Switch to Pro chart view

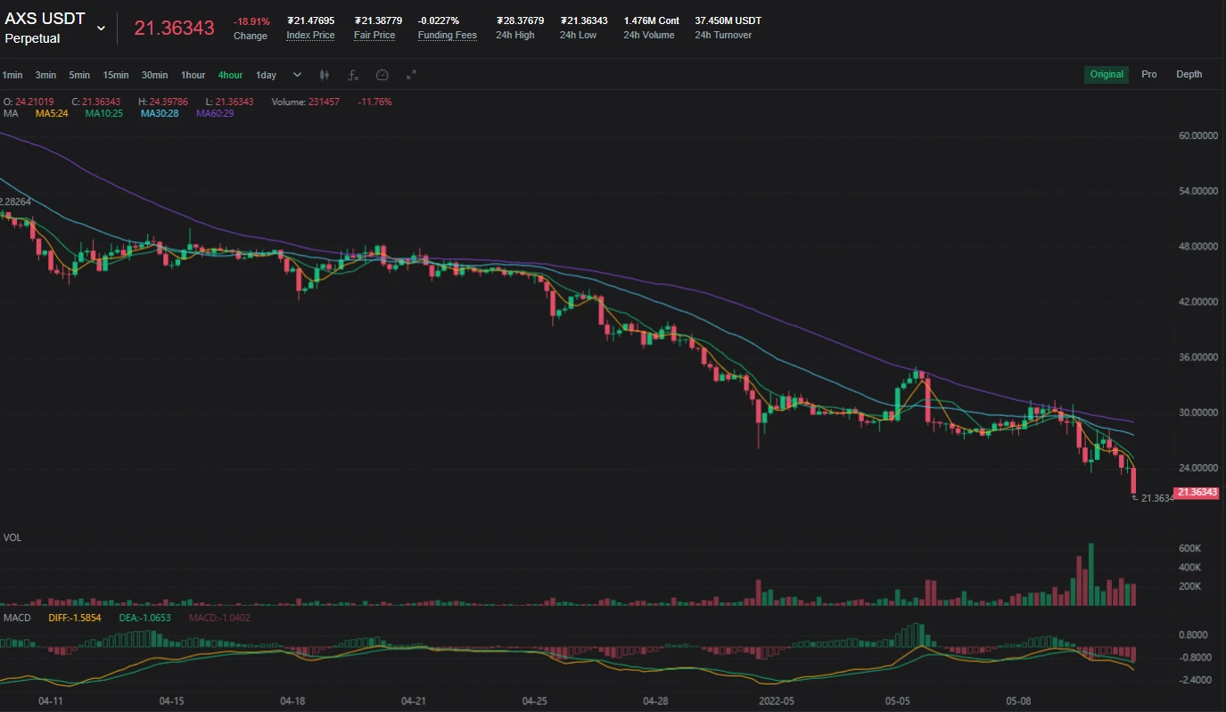tap(1149, 74)
